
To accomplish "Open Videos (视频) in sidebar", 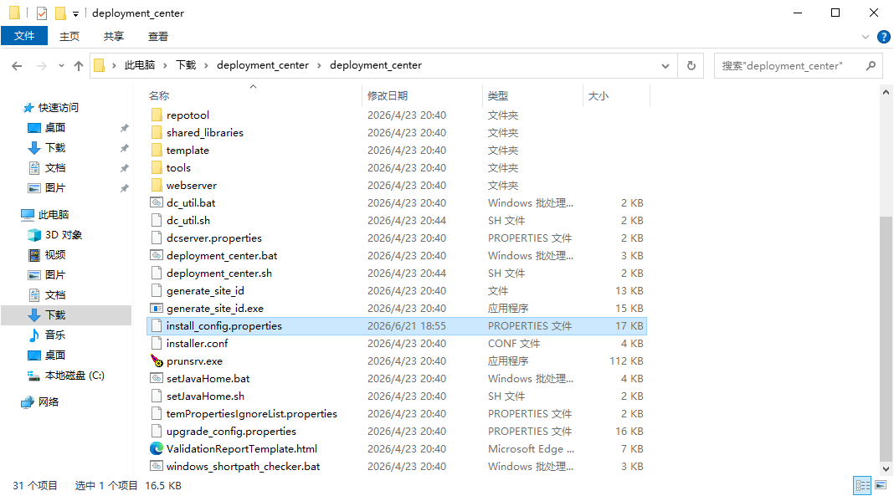I will [x=55, y=254].
